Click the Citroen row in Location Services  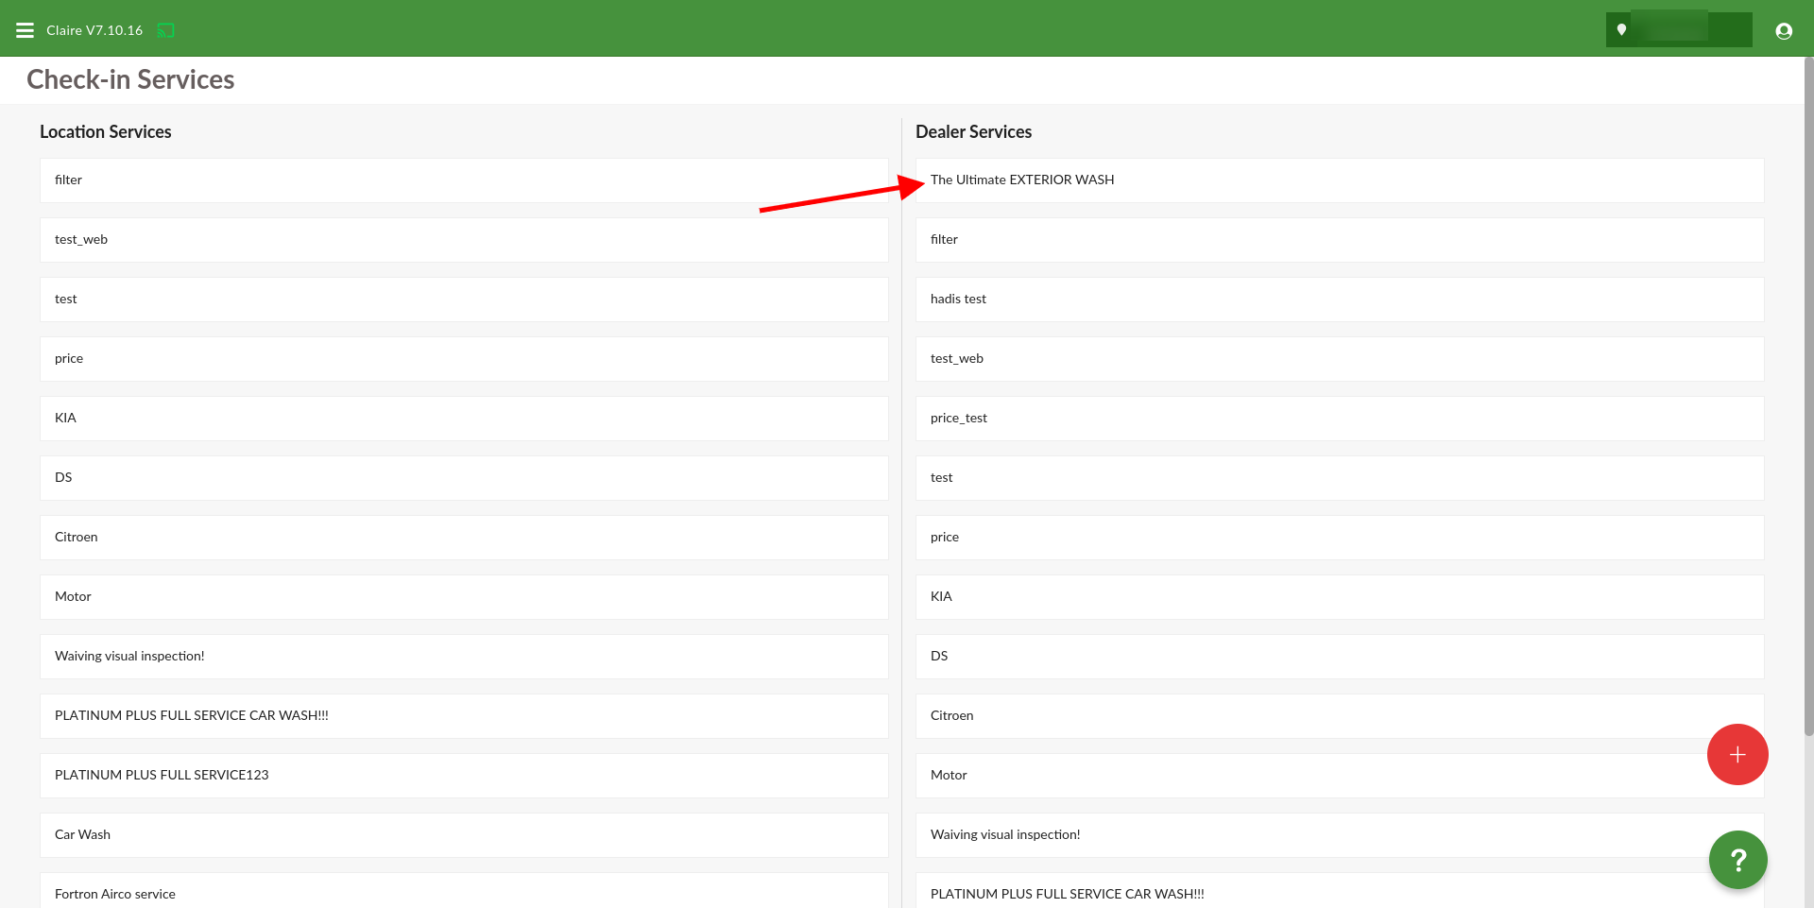coord(463,538)
